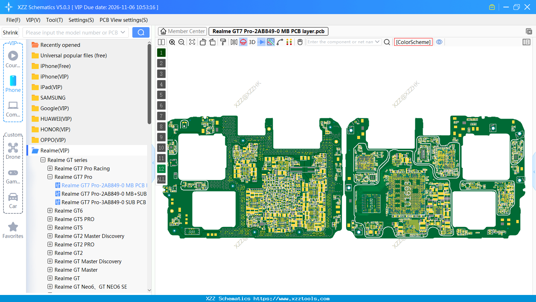
Task: Toggle the eye visibility icon beside ColorScheme
Action: point(439,42)
